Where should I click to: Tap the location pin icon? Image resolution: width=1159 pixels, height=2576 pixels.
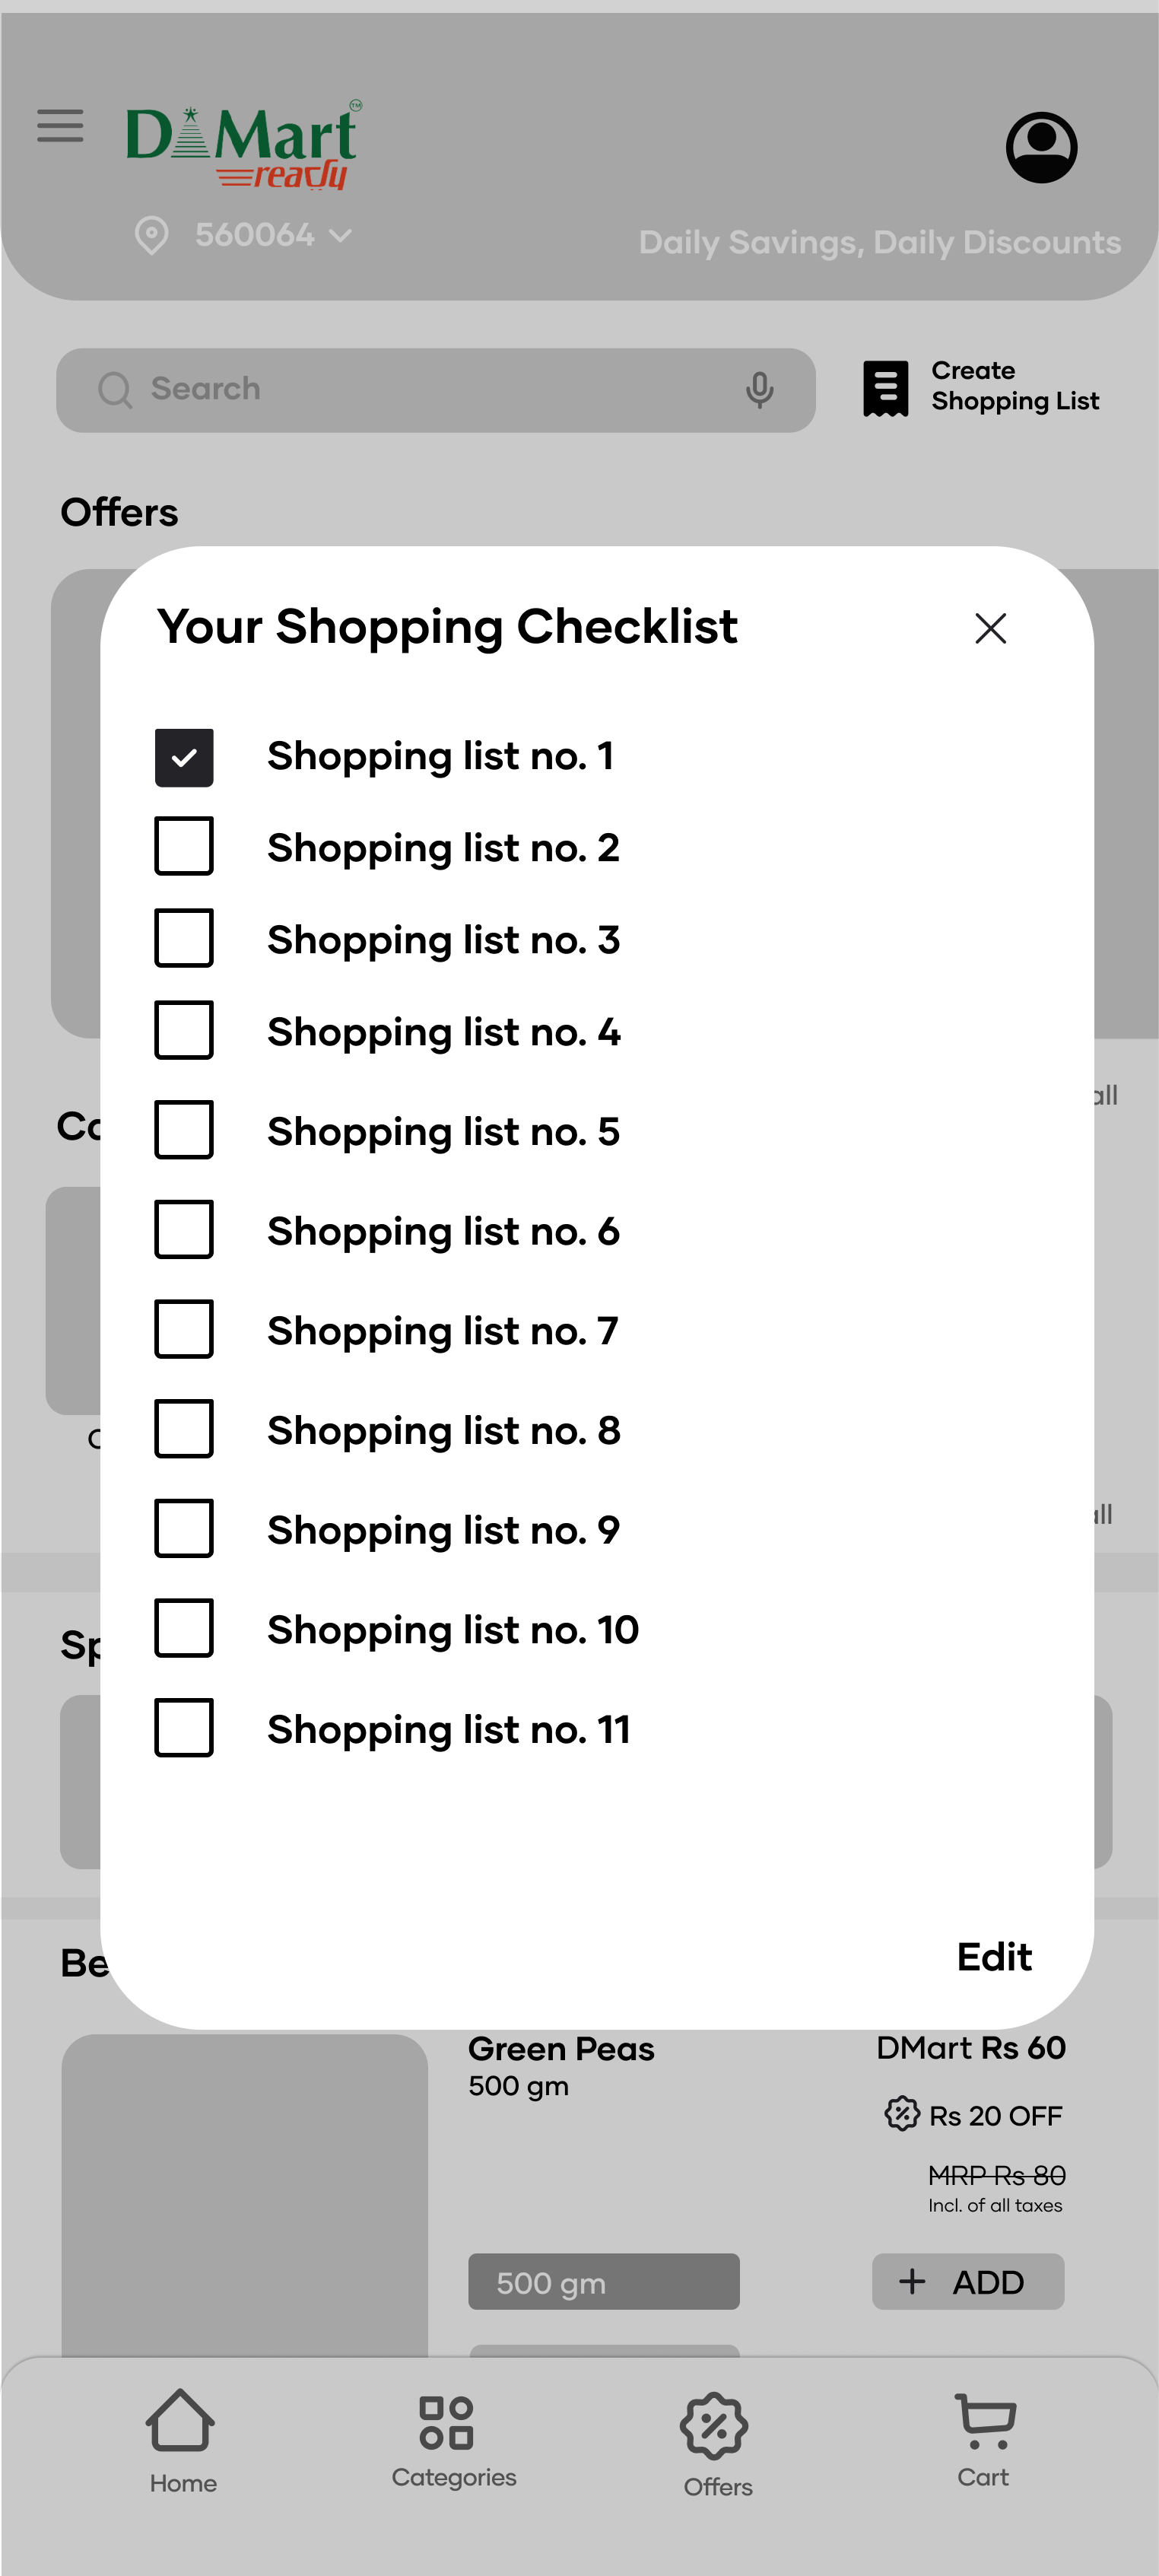151,236
